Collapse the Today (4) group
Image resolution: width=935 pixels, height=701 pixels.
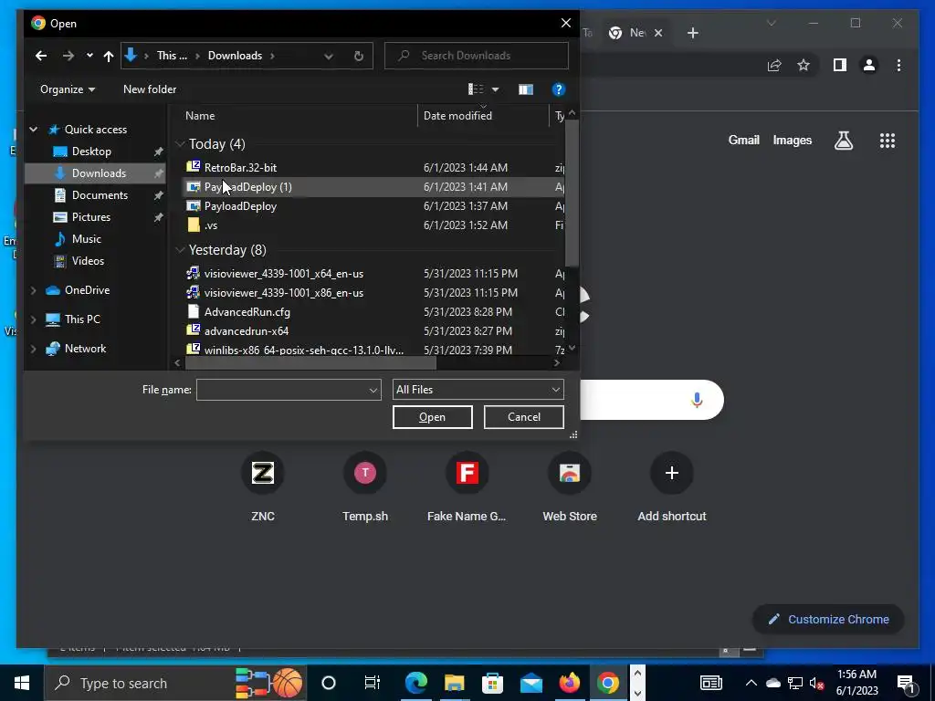(180, 144)
